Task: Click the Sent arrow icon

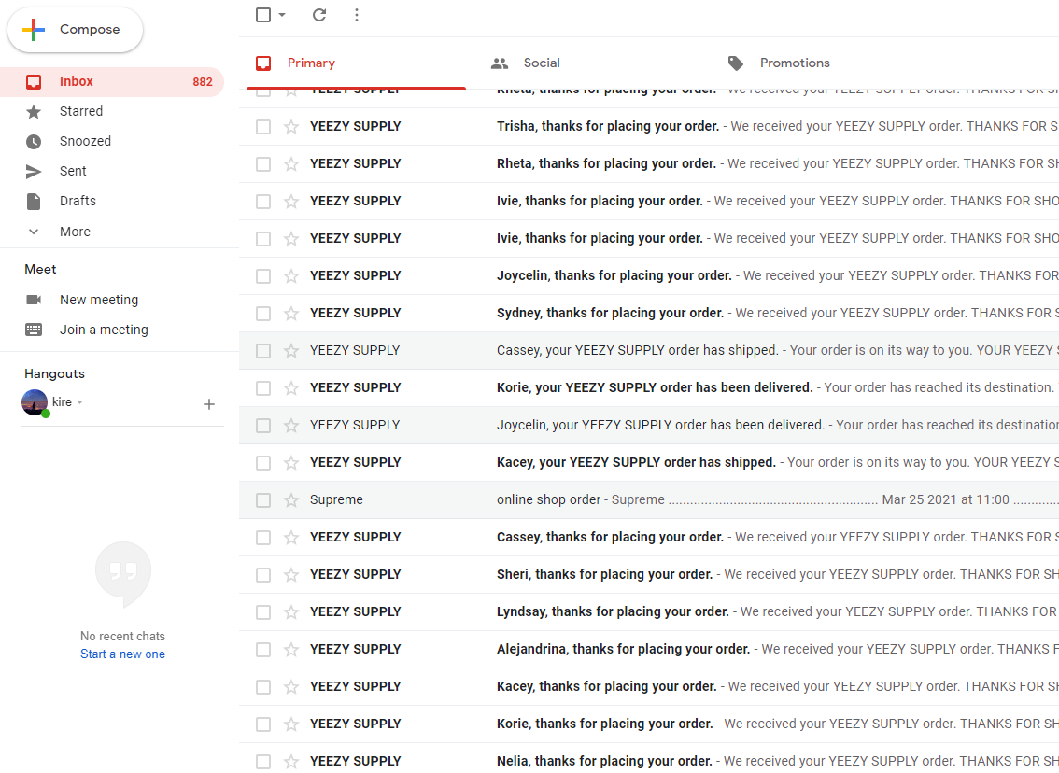Action: pyautogui.click(x=33, y=172)
